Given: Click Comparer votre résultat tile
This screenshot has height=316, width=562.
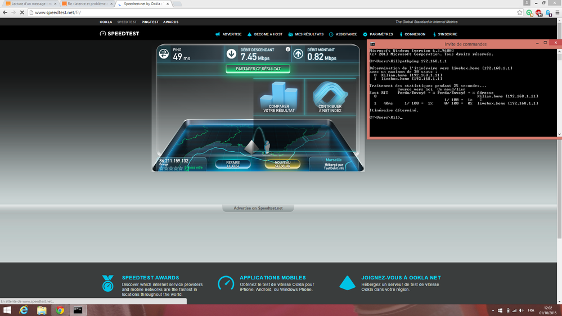Looking at the screenshot, I should (279, 97).
